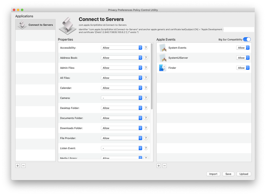The image size is (266, 195).
Task: Click the Accessibility: property label
Action: tap(68, 48)
